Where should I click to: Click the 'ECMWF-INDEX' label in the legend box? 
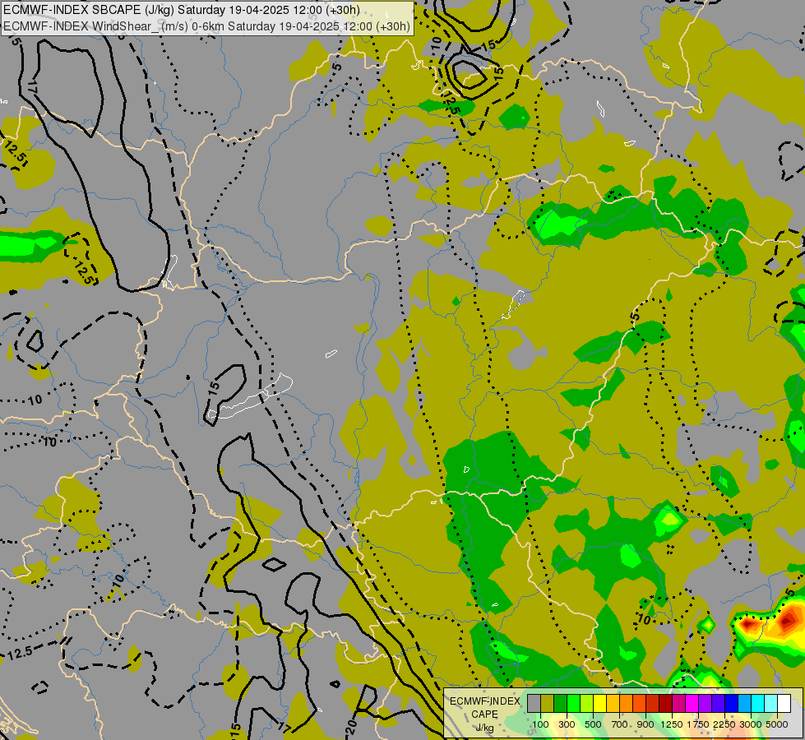tap(485, 701)
